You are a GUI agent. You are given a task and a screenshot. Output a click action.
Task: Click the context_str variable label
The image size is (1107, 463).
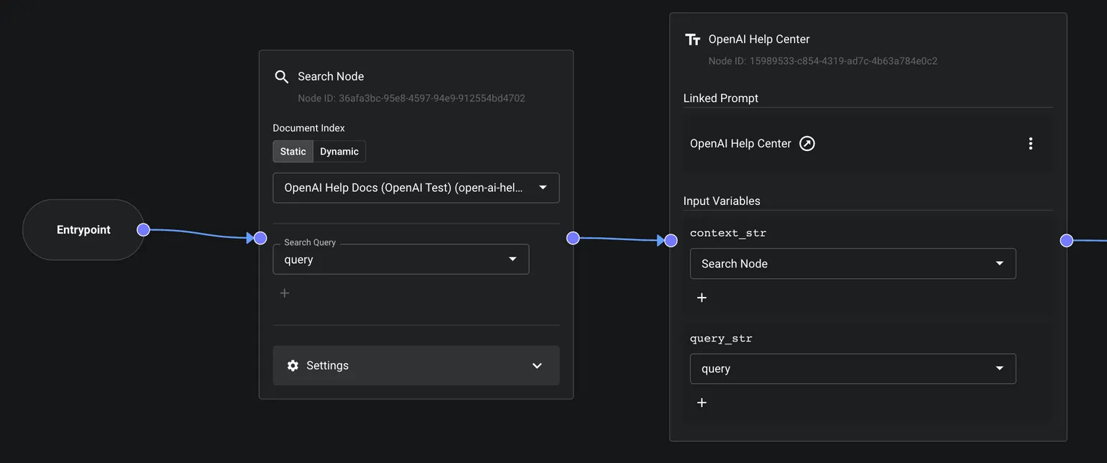[x=728, y=233]
